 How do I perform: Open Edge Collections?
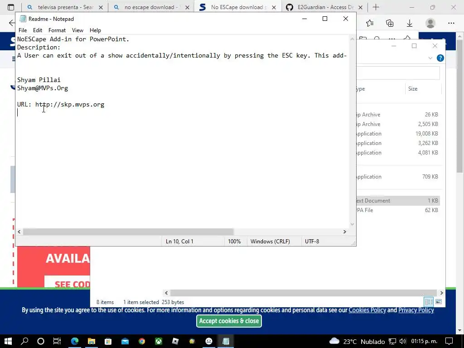click(x=390, y=23)
